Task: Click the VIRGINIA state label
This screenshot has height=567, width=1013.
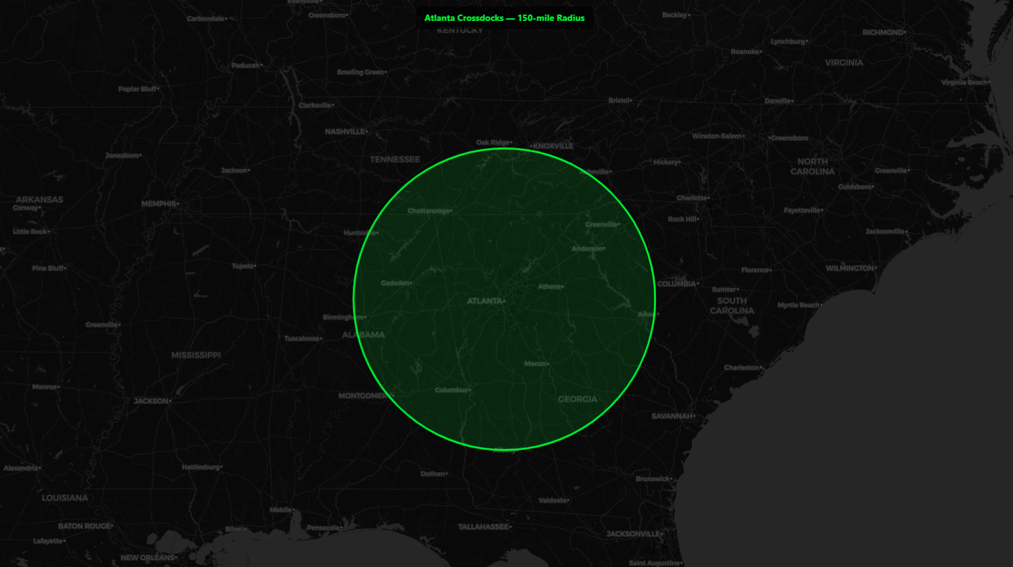Action: point(844,63)
